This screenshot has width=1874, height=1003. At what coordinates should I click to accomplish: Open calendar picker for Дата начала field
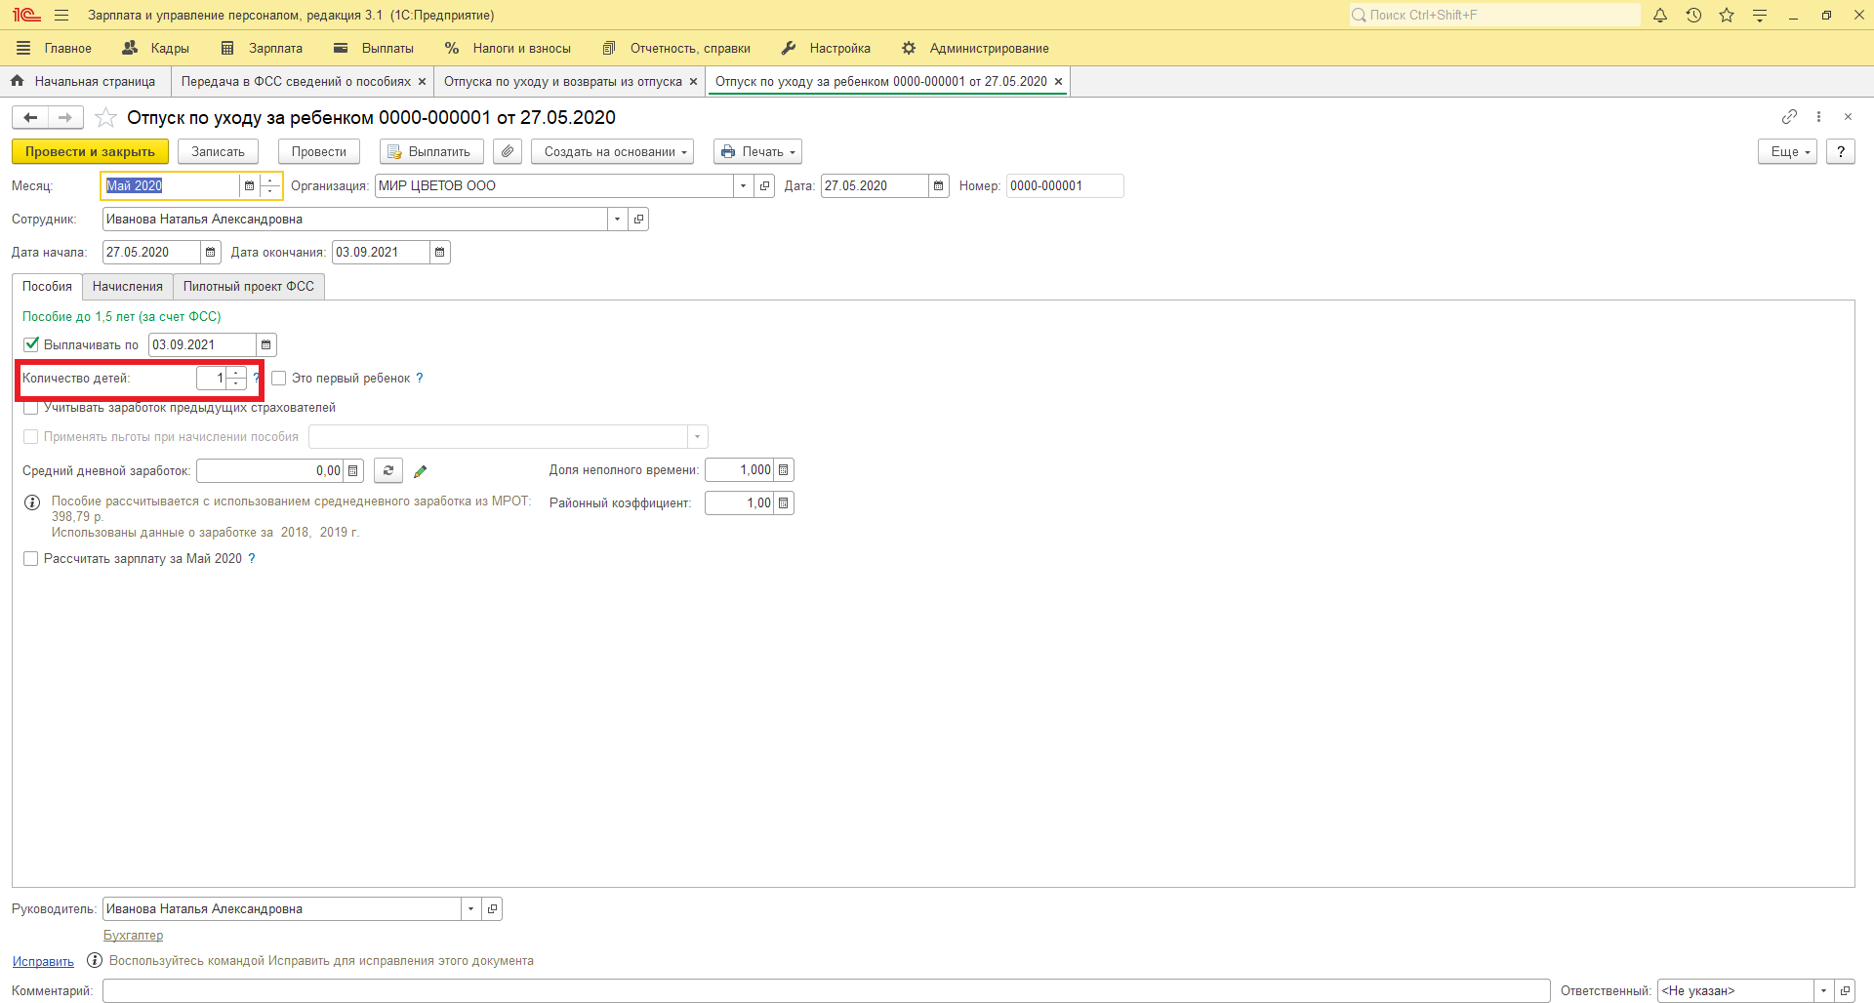211,253
